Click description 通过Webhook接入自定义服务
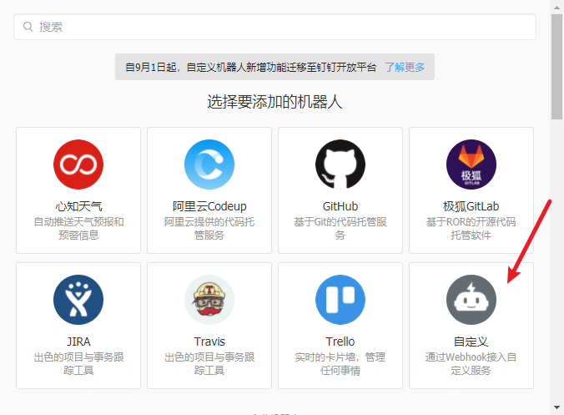 471,363
